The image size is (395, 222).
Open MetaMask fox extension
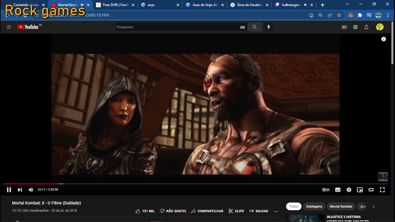pos(351,15)
